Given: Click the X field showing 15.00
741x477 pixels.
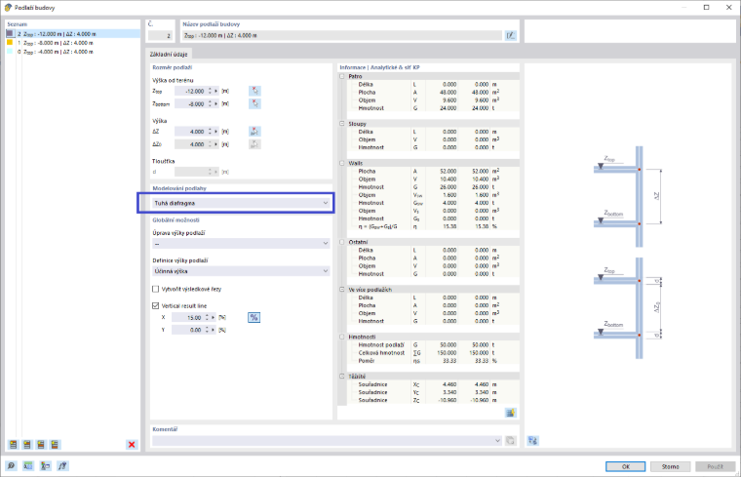Looking at the screenshot, I should [187, 318].
